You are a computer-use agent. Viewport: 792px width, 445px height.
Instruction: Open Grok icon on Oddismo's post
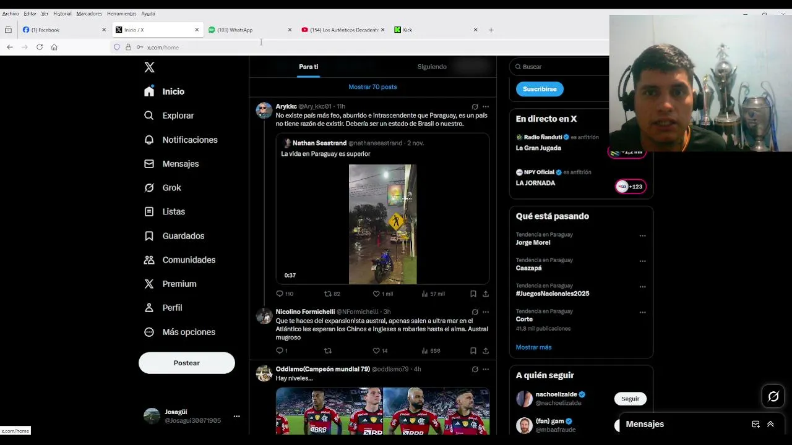(475, 369)
